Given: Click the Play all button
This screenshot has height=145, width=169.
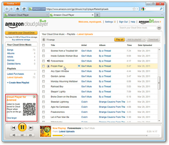Looking at the screenshot, I should coord(119,40).
